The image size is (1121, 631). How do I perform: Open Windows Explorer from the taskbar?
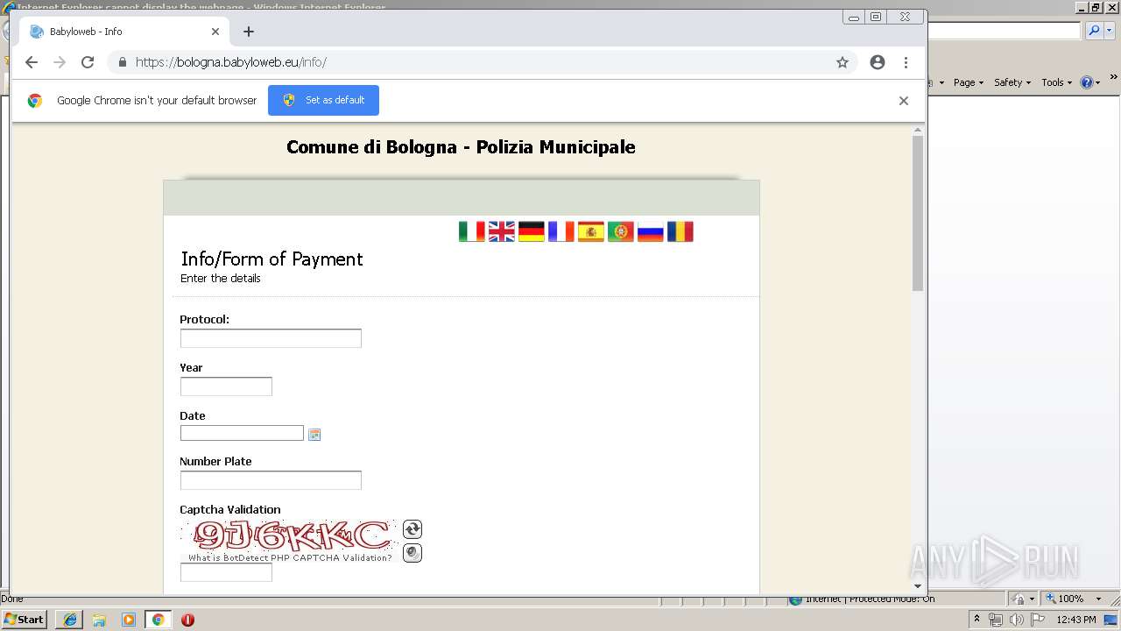click(x=99, y=620)
